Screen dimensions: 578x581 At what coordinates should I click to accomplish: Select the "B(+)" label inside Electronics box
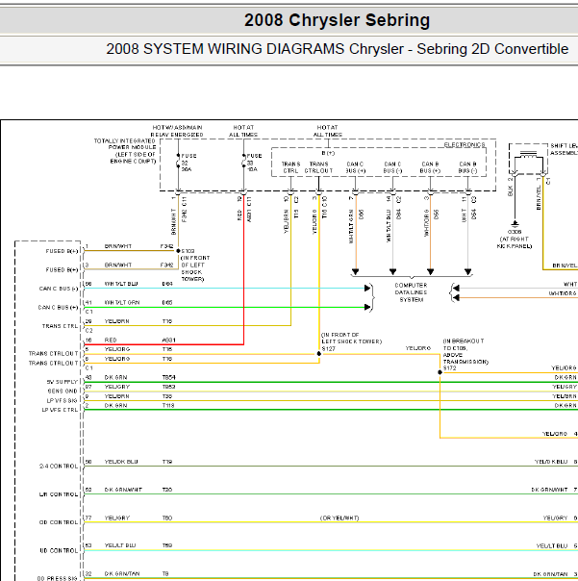click(x=328, y=153)
